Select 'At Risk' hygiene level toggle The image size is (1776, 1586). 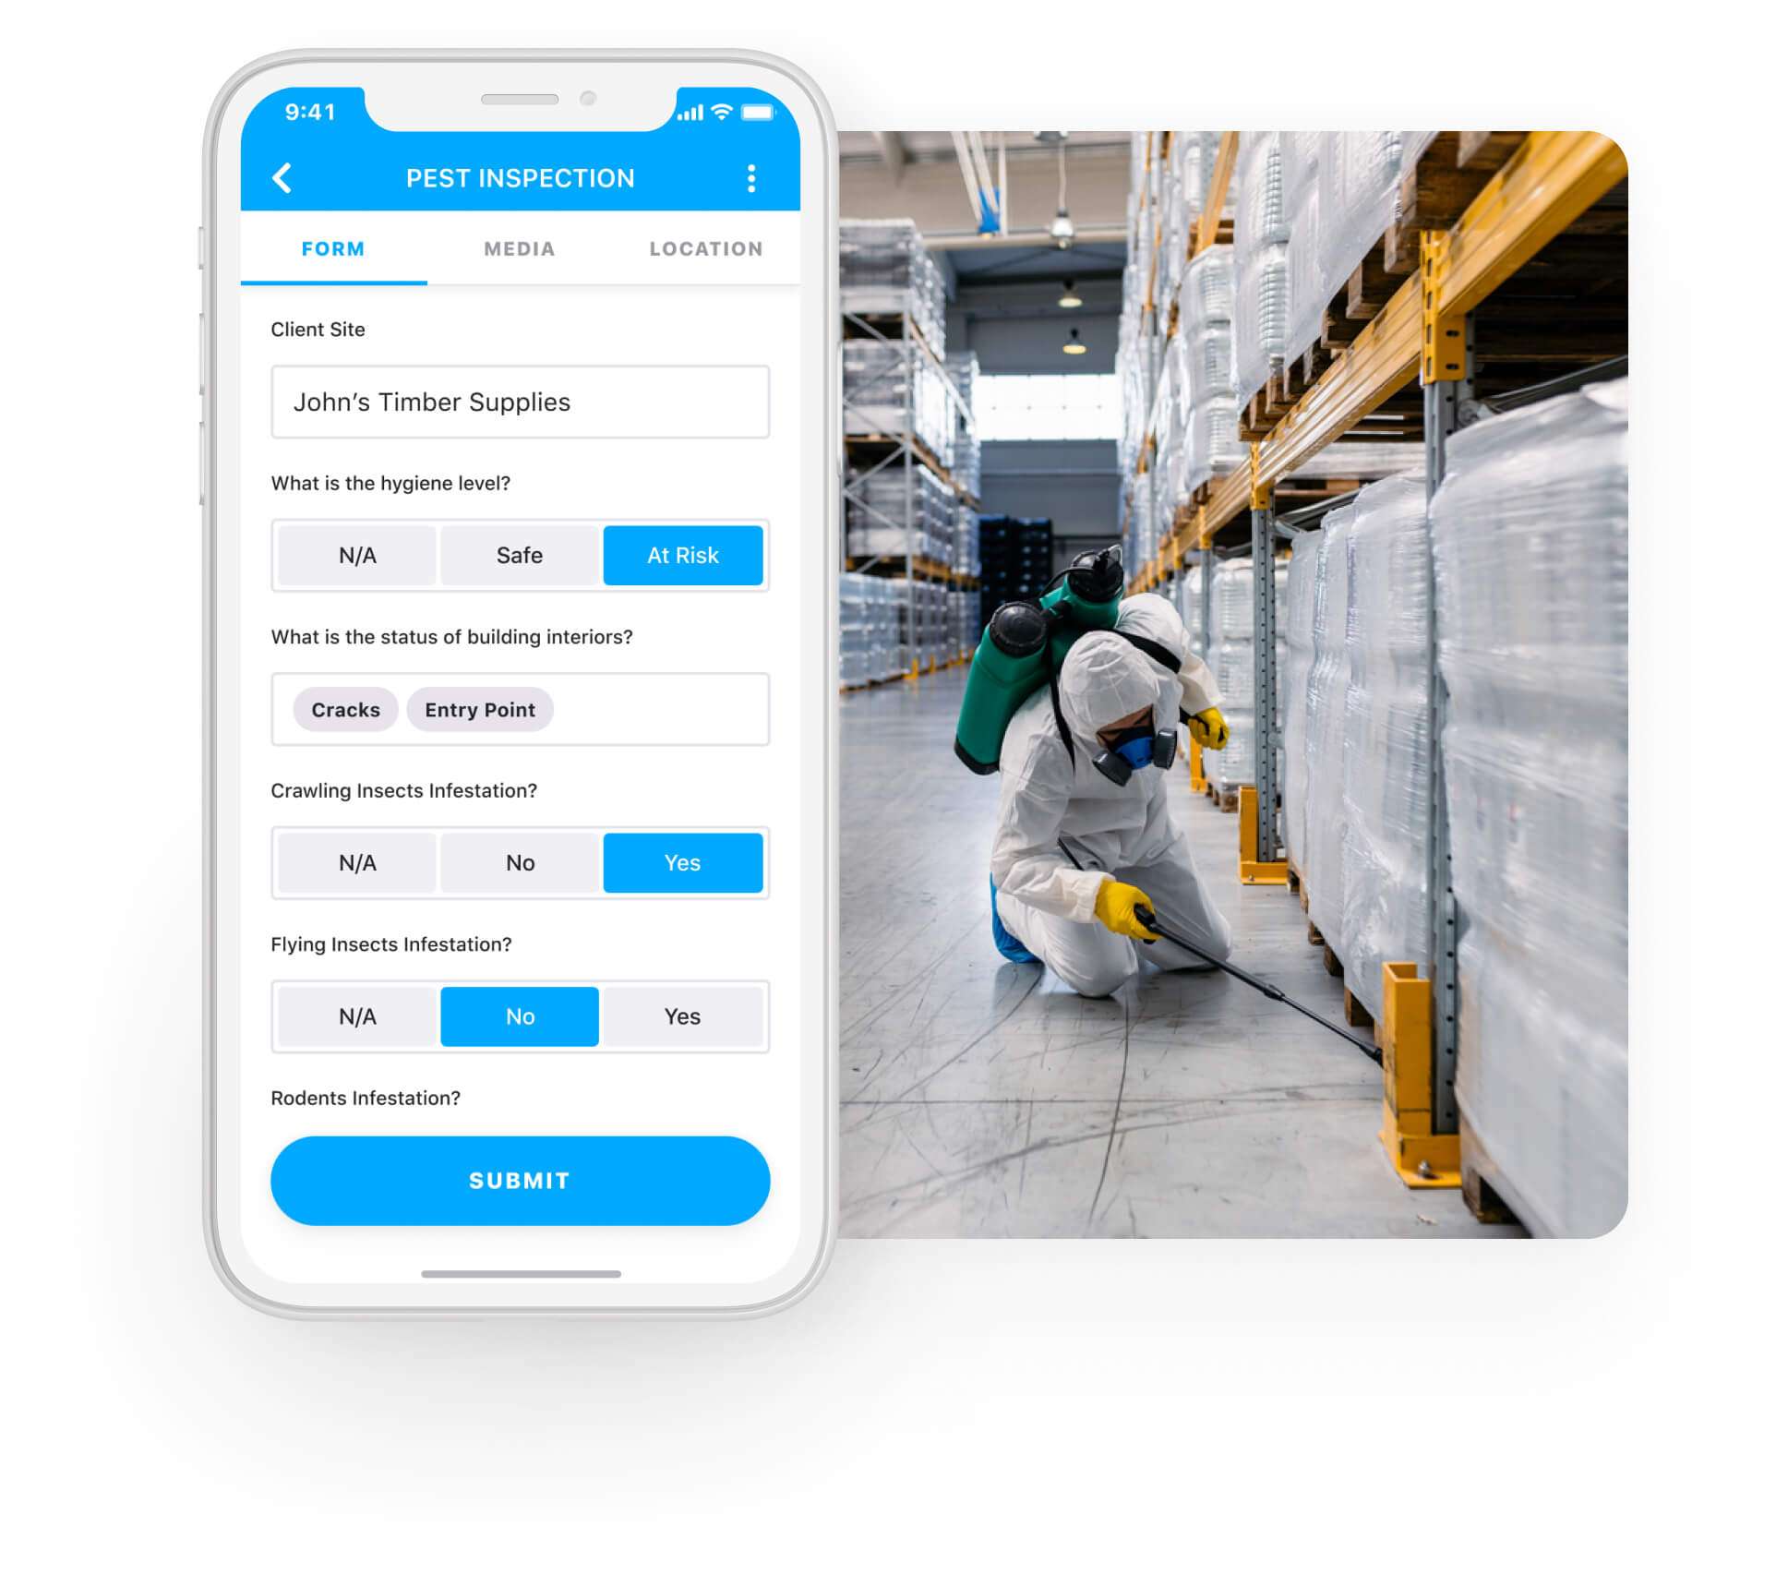click(x=683, y=553)
